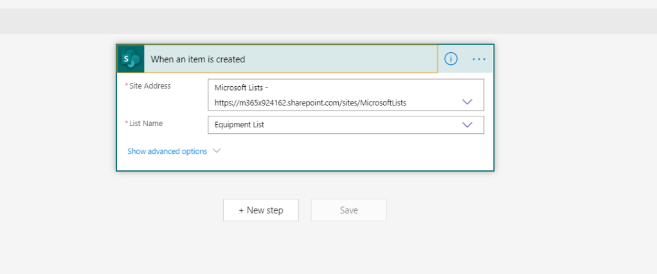
Task: Click the Equipment List text in List Name
Action: [x=239, y=125]
